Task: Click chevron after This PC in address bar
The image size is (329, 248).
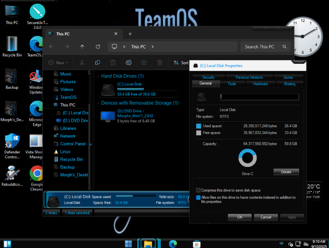Action: [x=153, y=47]
